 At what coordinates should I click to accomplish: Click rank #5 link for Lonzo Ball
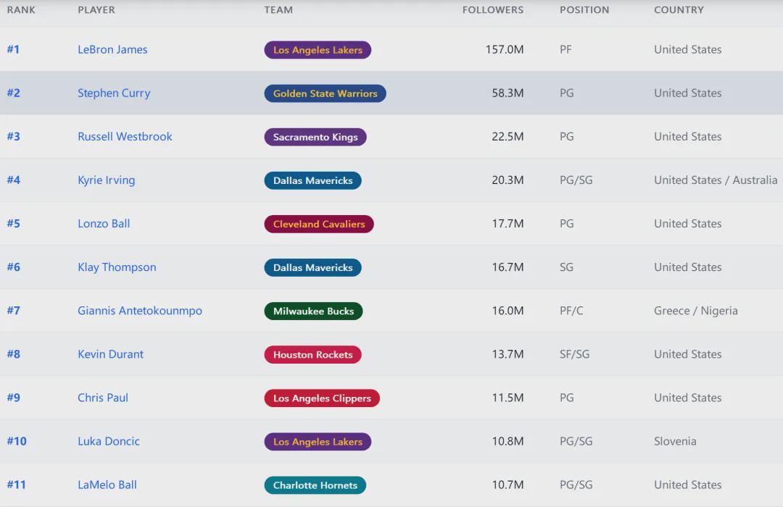pos(14,223)
